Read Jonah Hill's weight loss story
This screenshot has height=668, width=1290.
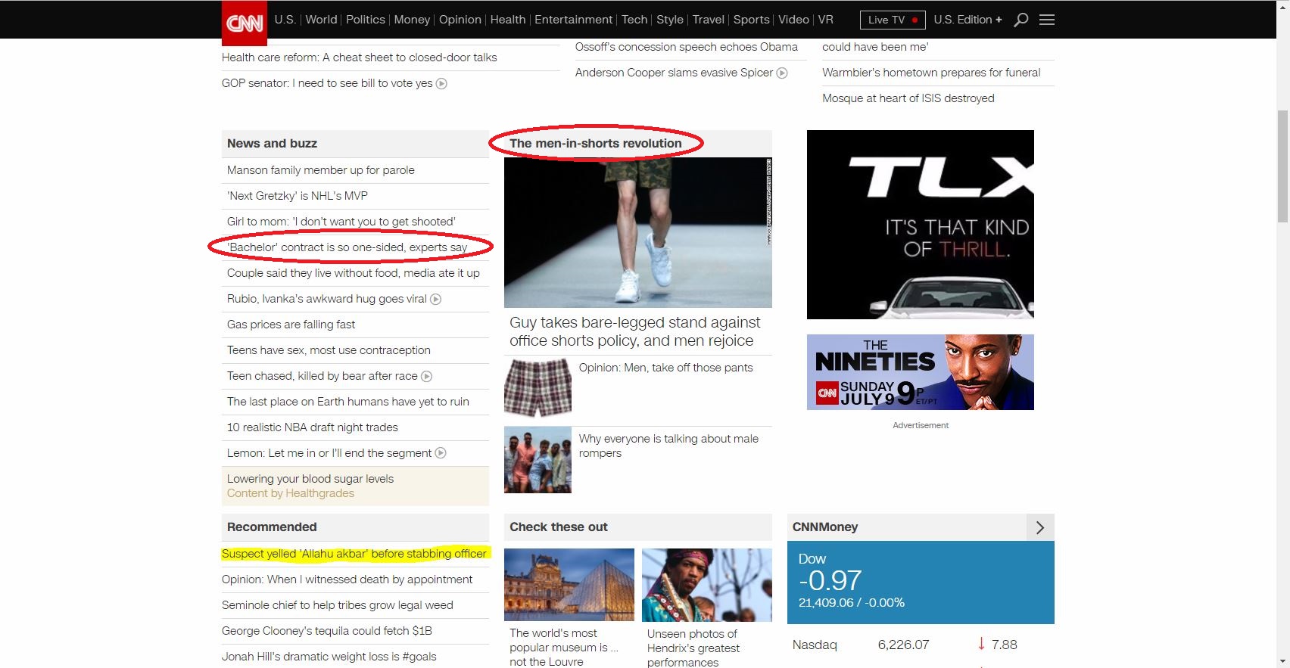coord(329,657)
